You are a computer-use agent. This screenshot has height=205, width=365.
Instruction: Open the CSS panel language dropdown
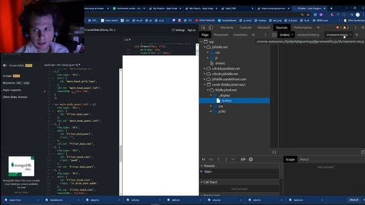point(127,40)
